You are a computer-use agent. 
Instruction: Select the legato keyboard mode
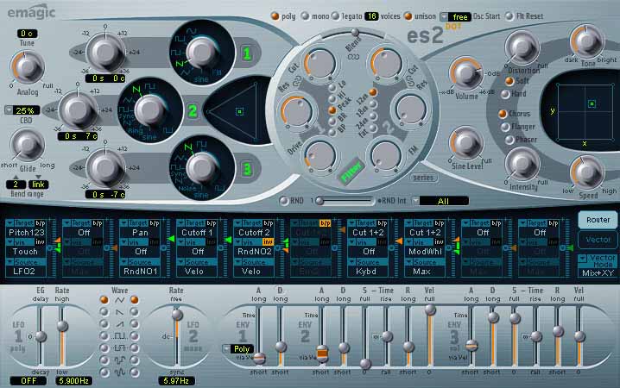(x=335, y=16)
